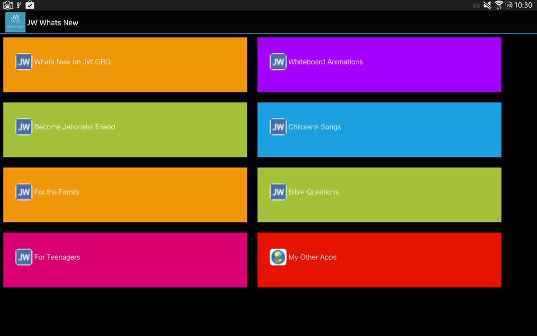This screenshot has width=537, height=336.
Task: Click JW icon beside For Teenagers
Action: pyautogui.click(x=23, y=257)
